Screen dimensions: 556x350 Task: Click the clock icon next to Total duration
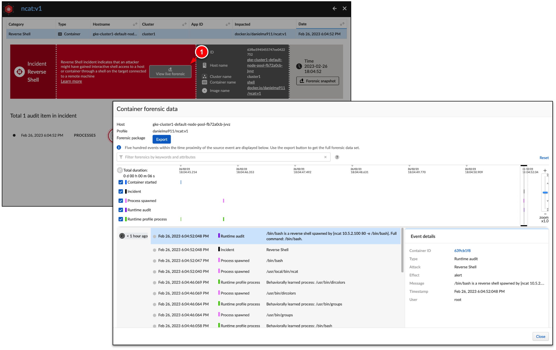coord(120,170)
